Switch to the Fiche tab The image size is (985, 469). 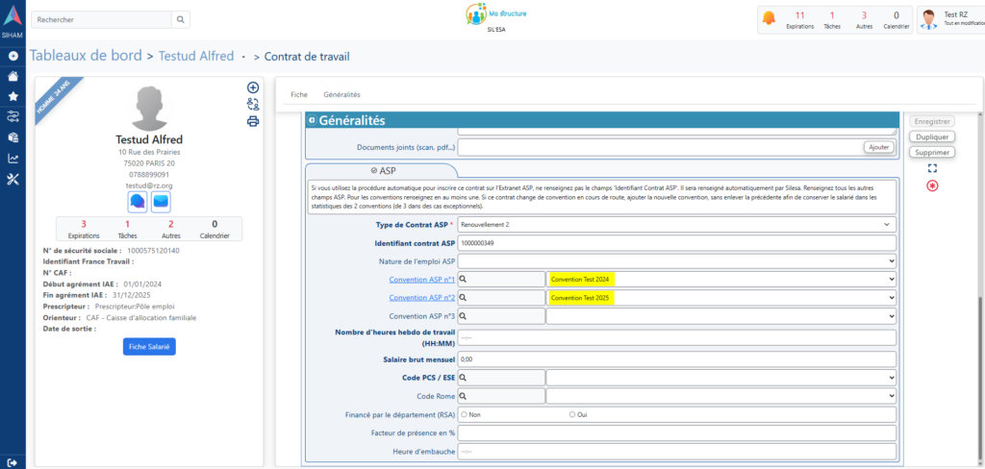[298, 94]
